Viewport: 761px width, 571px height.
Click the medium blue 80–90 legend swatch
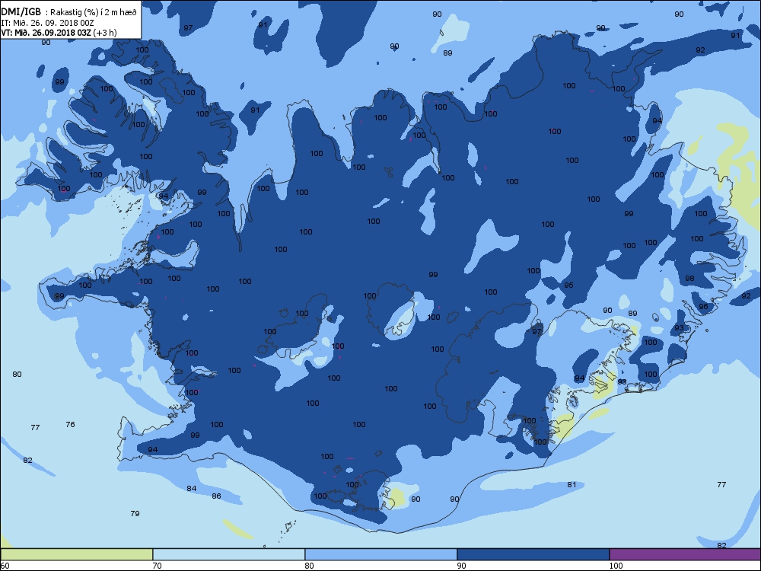coord(381,554)
